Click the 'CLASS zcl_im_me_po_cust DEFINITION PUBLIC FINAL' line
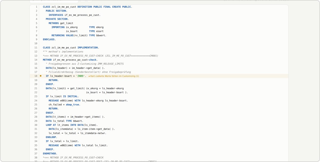 [87, 7]
